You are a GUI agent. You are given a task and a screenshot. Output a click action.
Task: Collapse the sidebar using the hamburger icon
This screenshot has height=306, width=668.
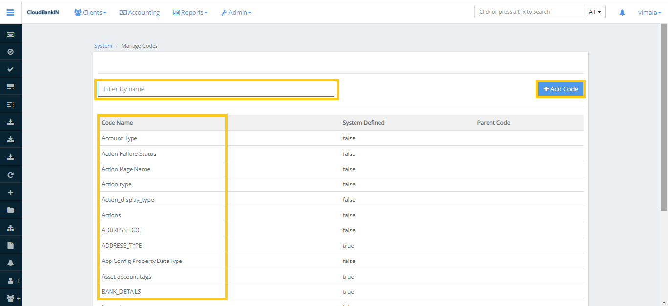[x=10, y=12]
